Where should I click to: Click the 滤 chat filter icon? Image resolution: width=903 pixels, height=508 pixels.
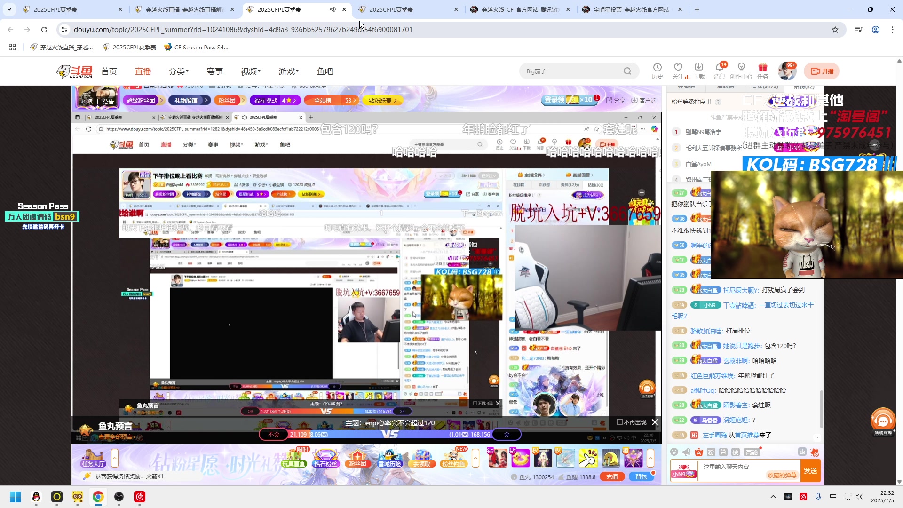pos(802,452)
